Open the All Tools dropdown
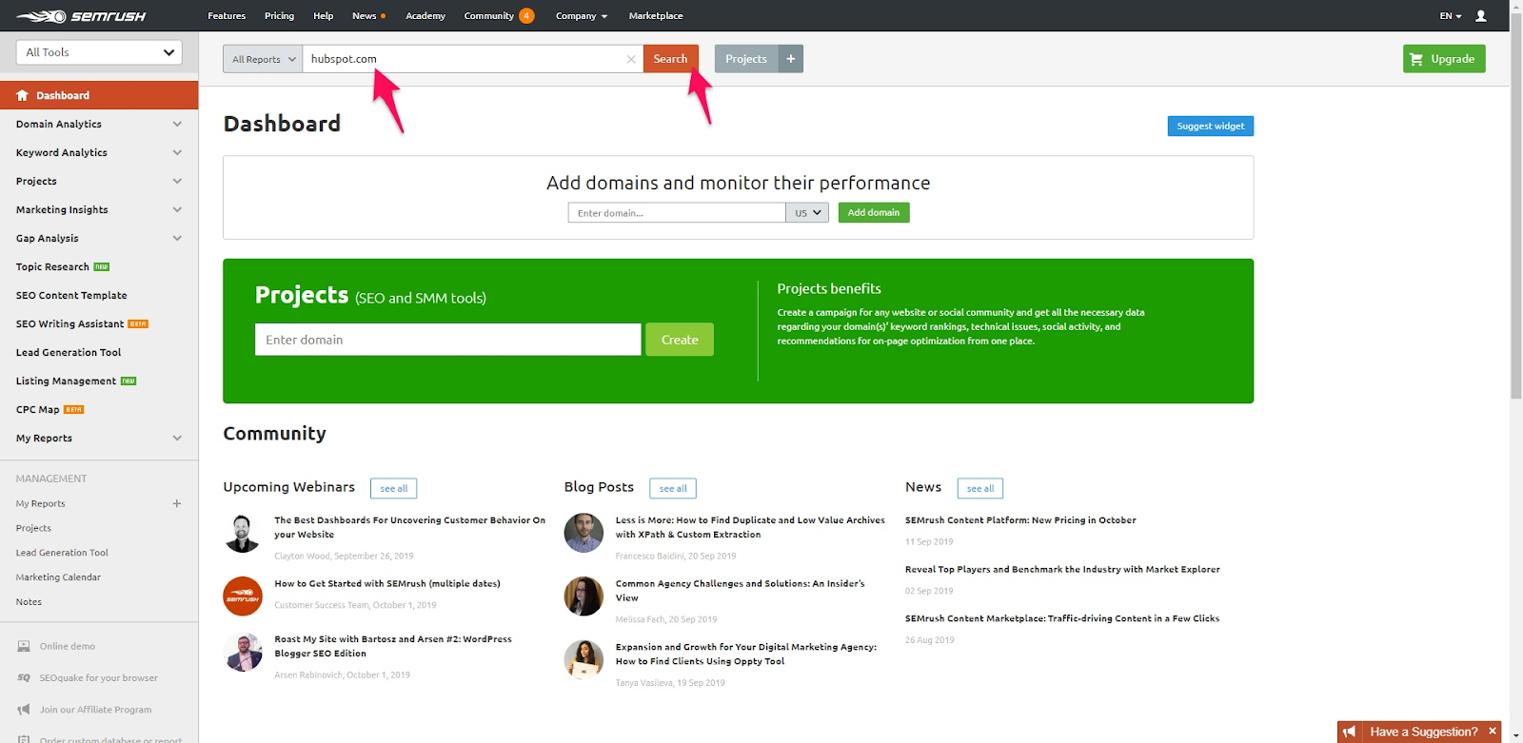The height and width of the screenshot is (743, 1523). pyautogui.click(x=99, y=52)
